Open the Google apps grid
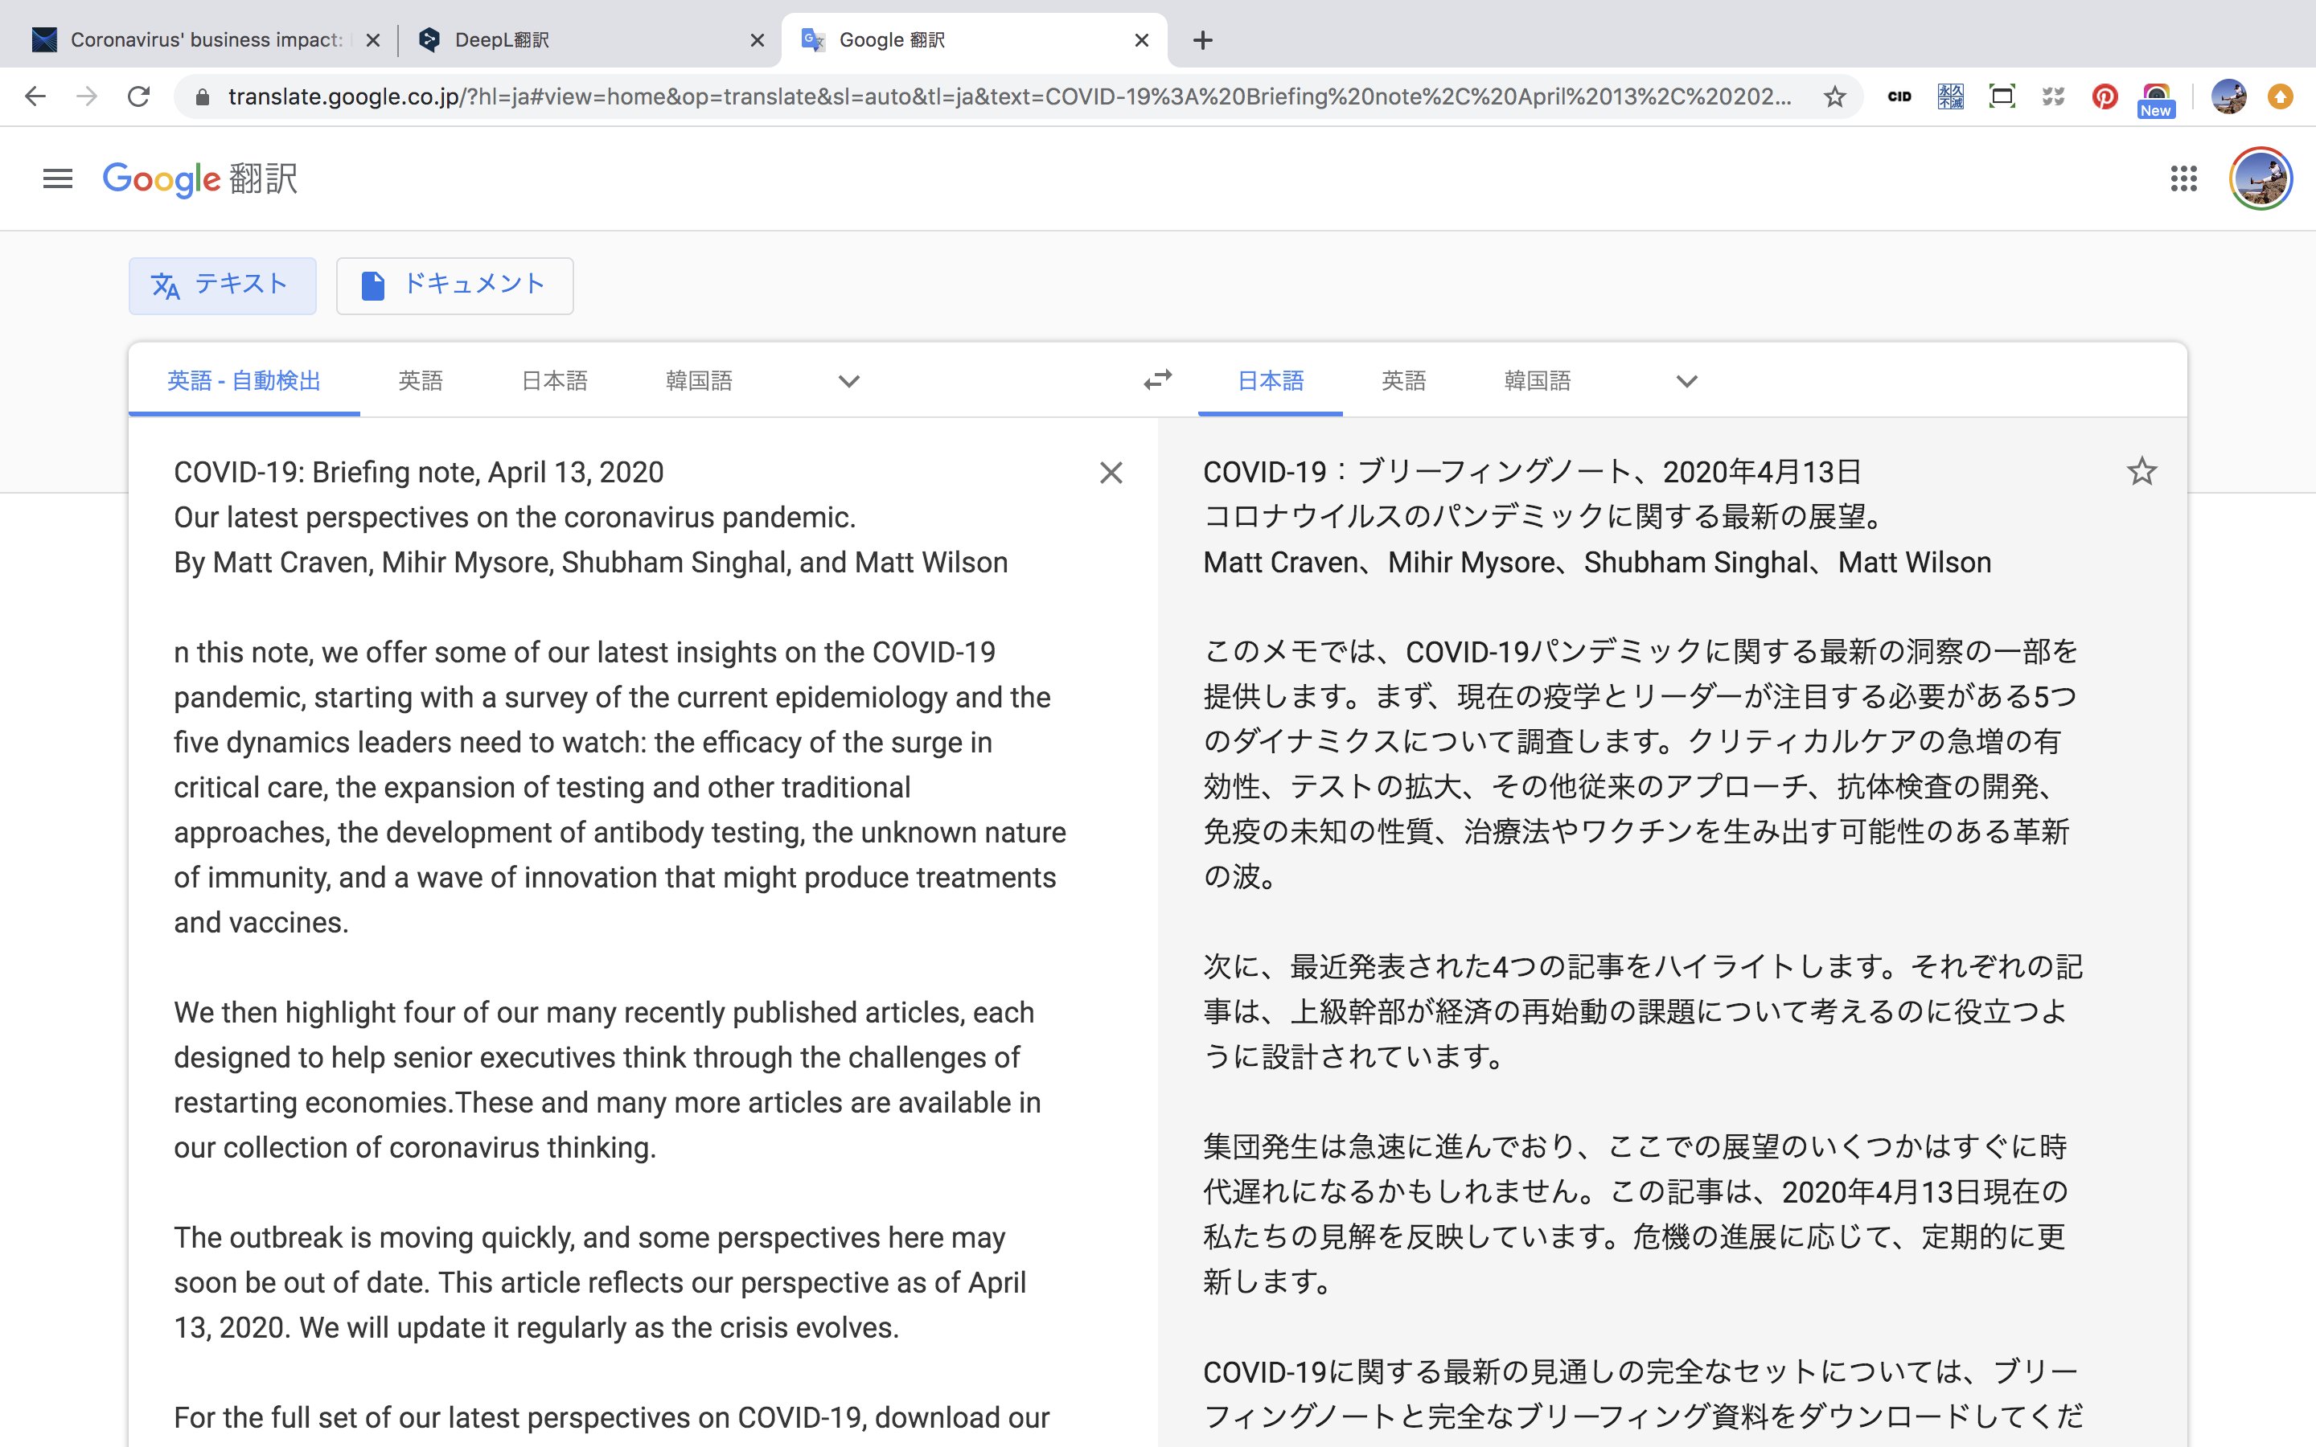The width and height of the screenshot is (2316, 1447). (x=2183, y=179)
